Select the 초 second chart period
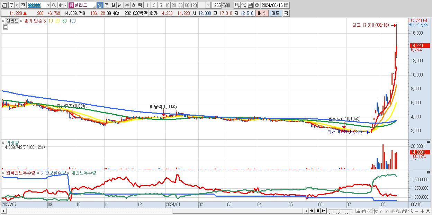Screen dimensions: 432x215 coord(133,5)
